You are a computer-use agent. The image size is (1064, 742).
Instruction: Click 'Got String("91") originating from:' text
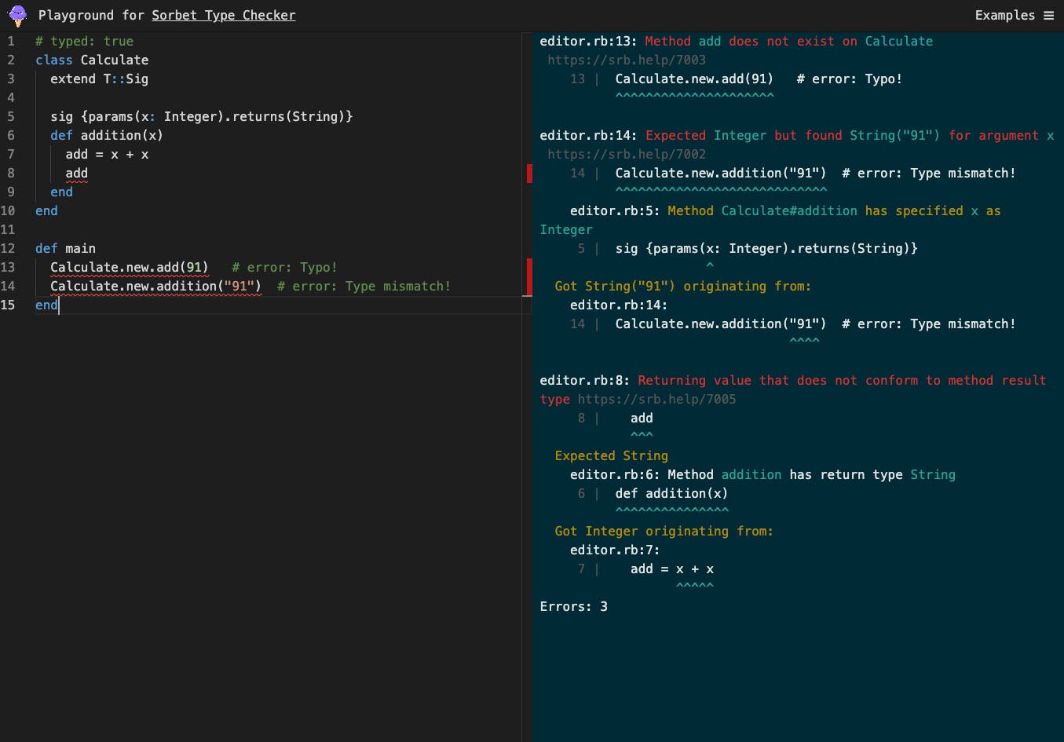pyautogui.click(x=682, y=286)
